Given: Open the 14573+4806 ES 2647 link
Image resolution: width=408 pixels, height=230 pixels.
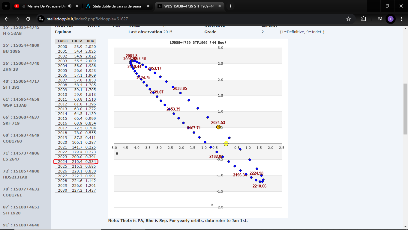Looking at the screenshot, I should [21, 156].
